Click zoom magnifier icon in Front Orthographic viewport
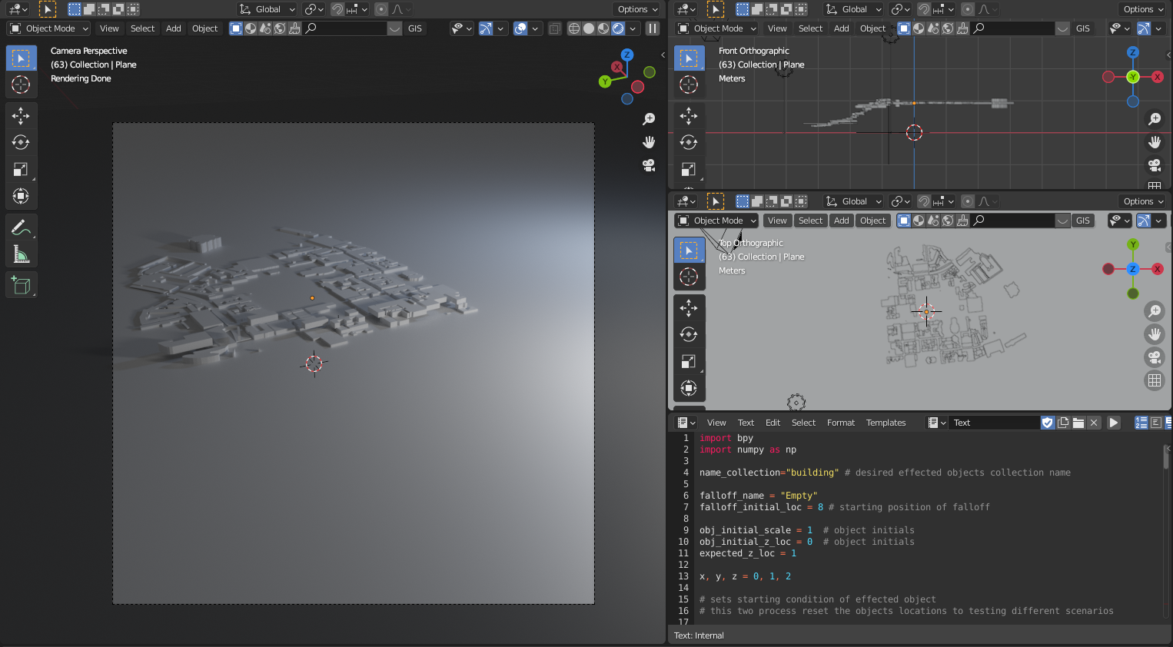The image size is (1173, 647). coord(1155,119)
